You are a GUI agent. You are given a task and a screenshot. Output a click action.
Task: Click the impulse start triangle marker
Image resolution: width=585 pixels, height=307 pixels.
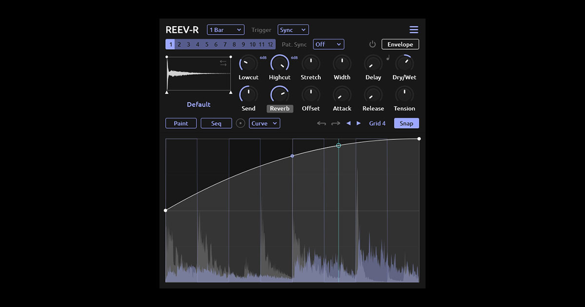pos(167,92)
